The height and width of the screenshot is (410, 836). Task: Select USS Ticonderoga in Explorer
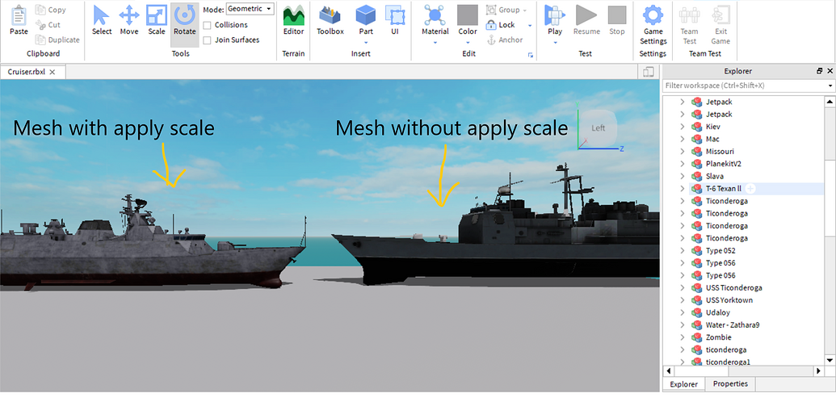click(x=733, y=287)
